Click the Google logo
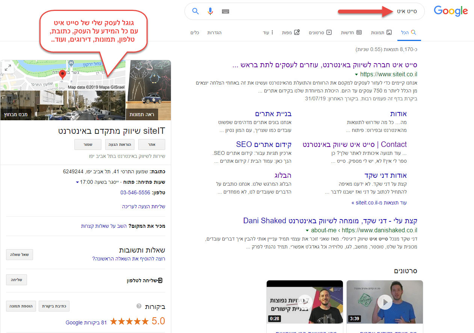 [451, 11]
